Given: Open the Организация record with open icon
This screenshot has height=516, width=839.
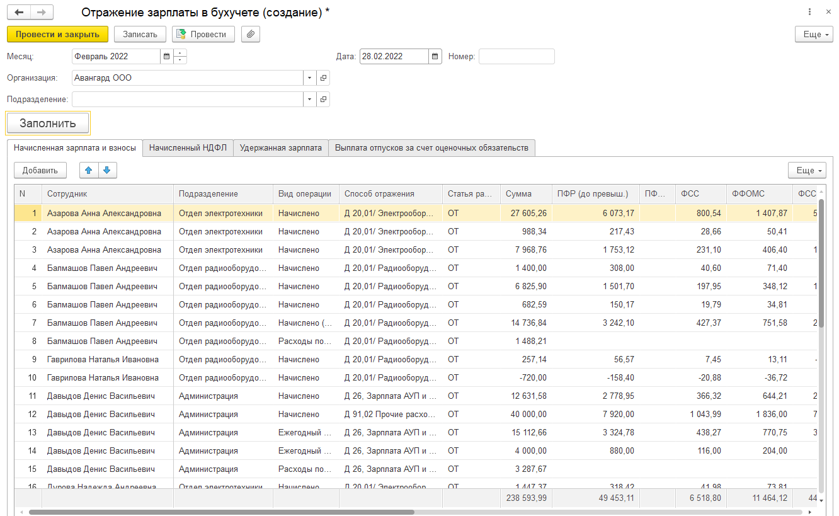Looking at the screenshot, I should pyautogui.click(x=324, y=78).
